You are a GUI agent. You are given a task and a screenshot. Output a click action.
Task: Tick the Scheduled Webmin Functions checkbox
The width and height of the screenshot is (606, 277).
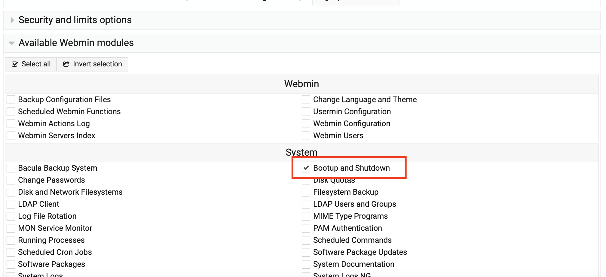point(11,111)
